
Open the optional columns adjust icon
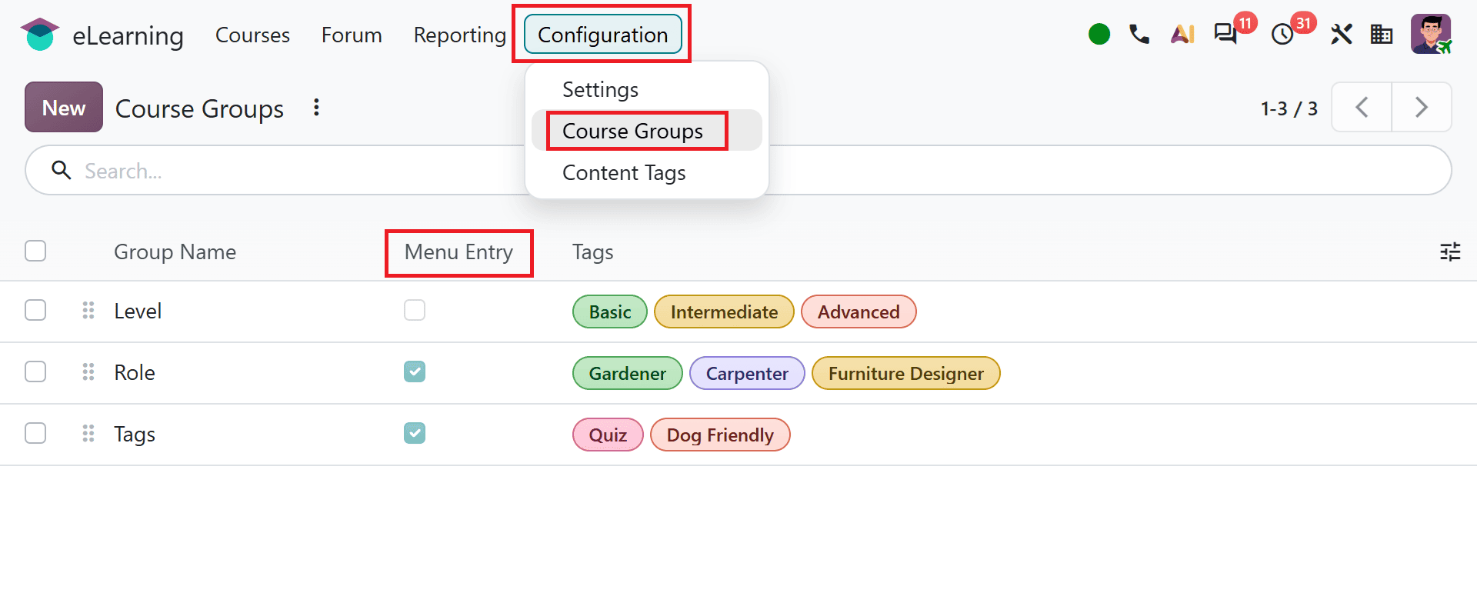(1450, 252)
